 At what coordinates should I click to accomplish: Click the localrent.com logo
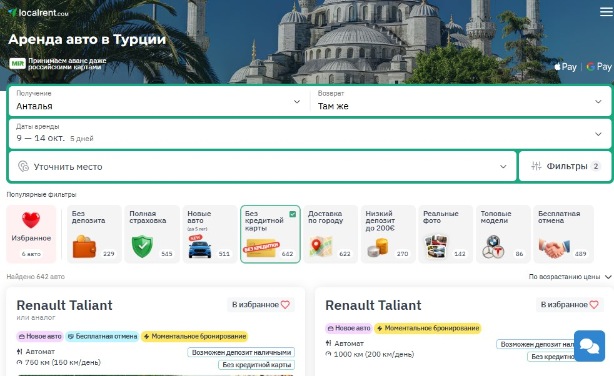click(39, 12)
